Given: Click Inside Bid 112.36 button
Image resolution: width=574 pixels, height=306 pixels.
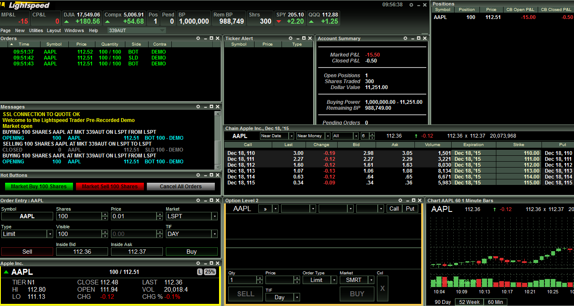Looking at the screenshot, I should 82,252.
